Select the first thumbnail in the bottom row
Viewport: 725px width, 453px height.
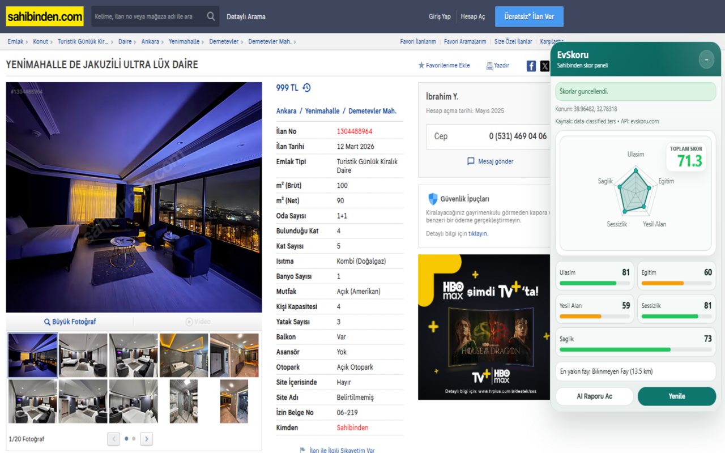point(32,401)
